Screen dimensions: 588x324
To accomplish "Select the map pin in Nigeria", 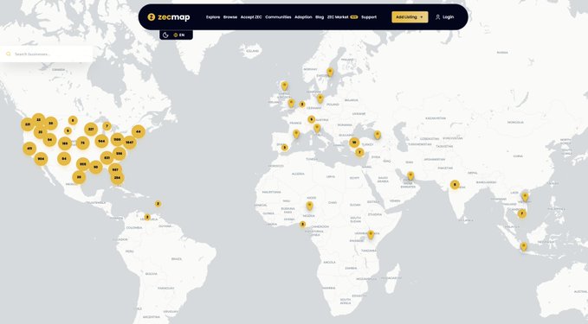I will pos(309,206).
